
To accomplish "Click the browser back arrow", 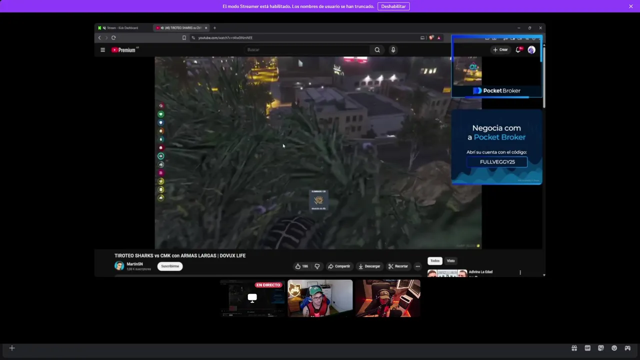I will click(99, 38).
